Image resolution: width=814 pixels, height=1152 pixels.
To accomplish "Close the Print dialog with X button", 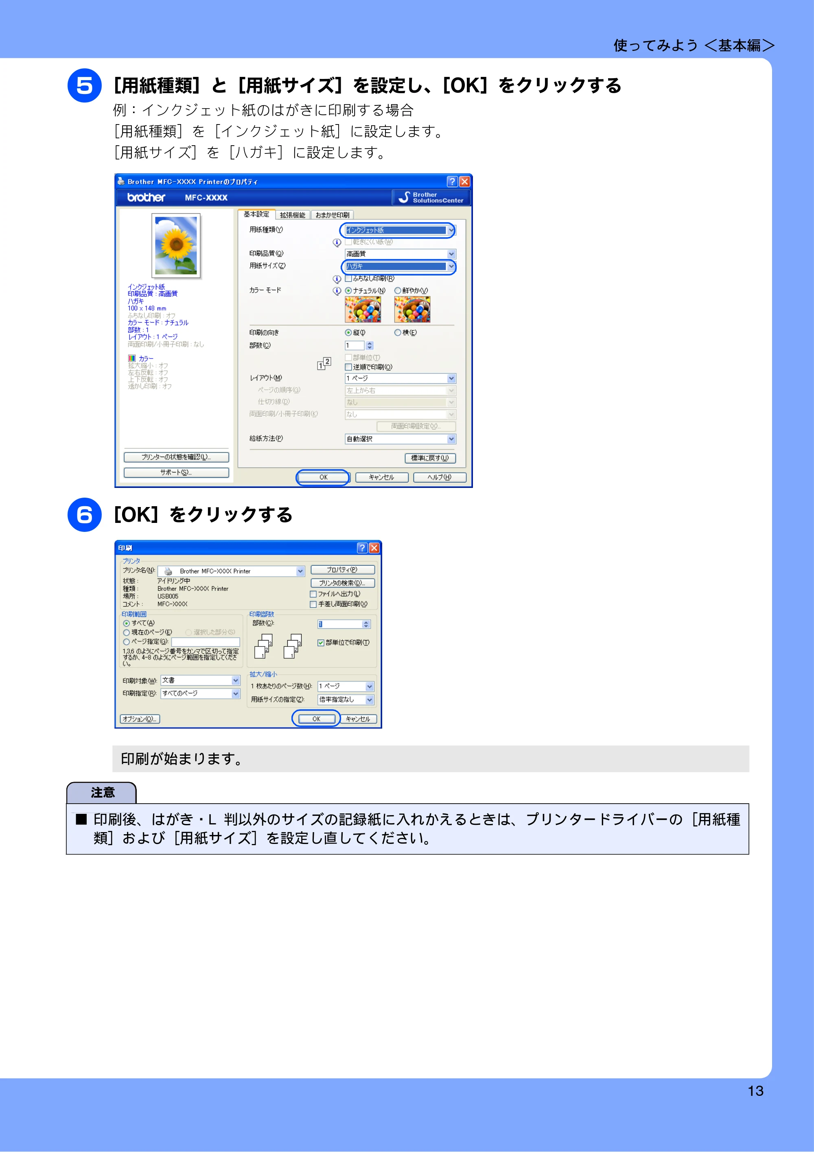I will [x=374, y=548].
